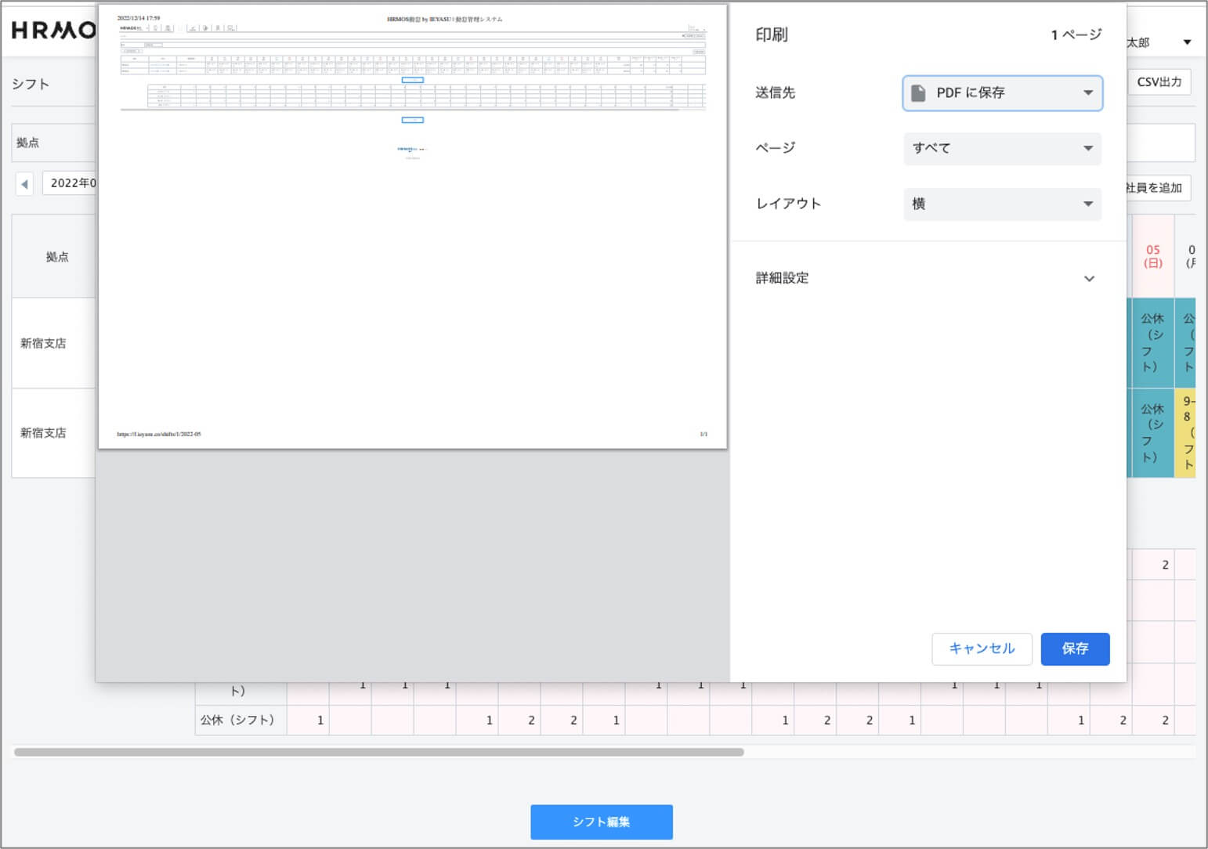Image resolution: width=1208 pixels, height=849 pixels.
Task: Click the horizontal scrollbar under the table
Action: pos(378,753)
